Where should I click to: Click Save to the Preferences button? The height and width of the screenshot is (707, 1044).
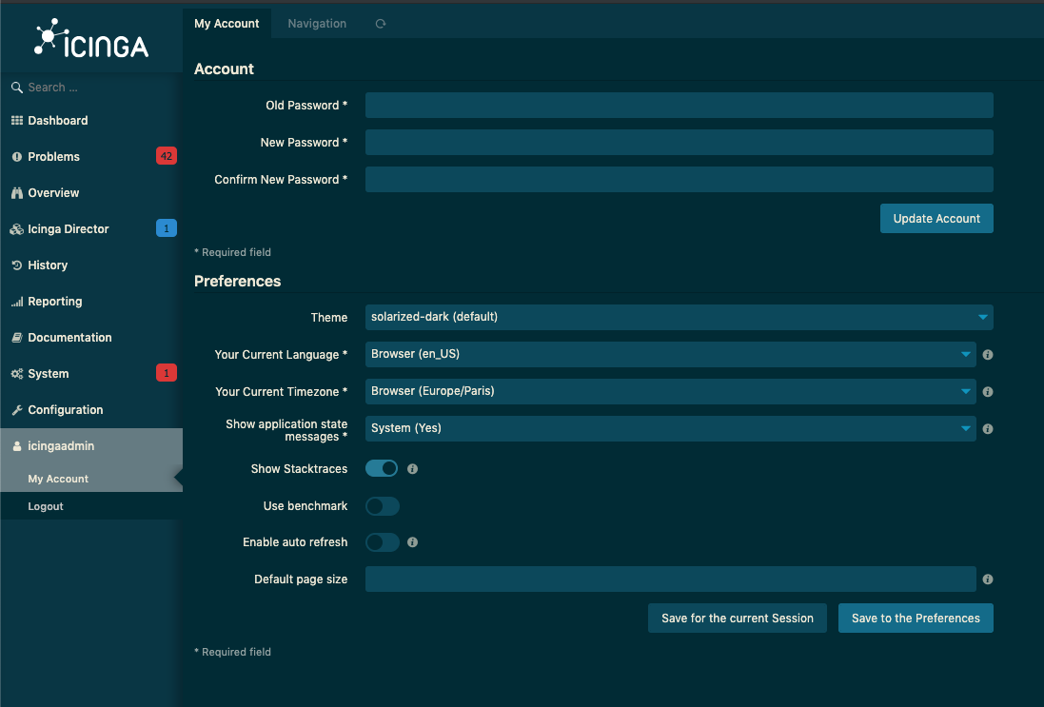click(916, 619)
